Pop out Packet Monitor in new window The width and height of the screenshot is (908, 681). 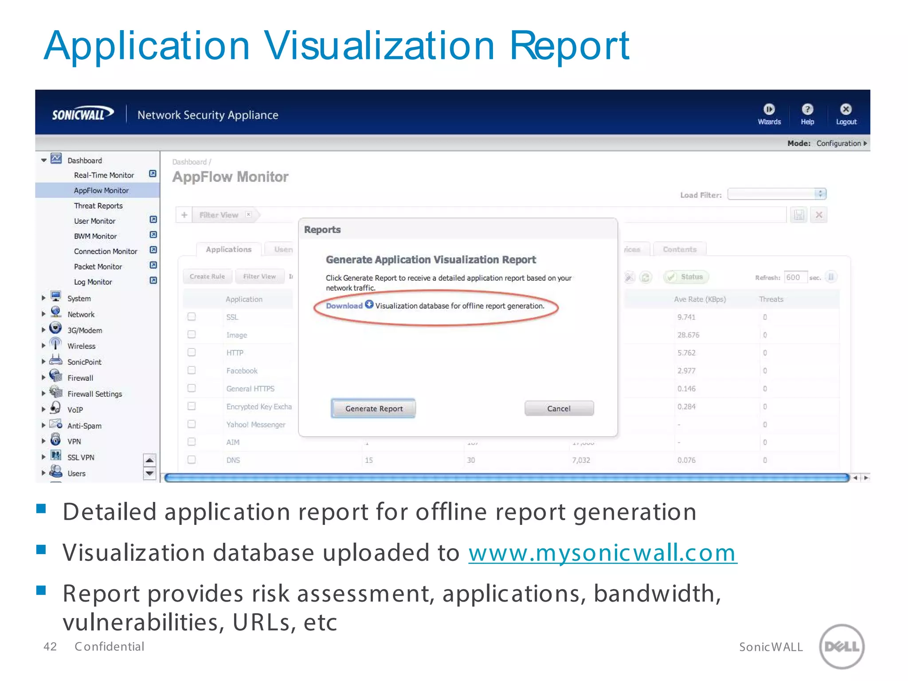[153, 265]
